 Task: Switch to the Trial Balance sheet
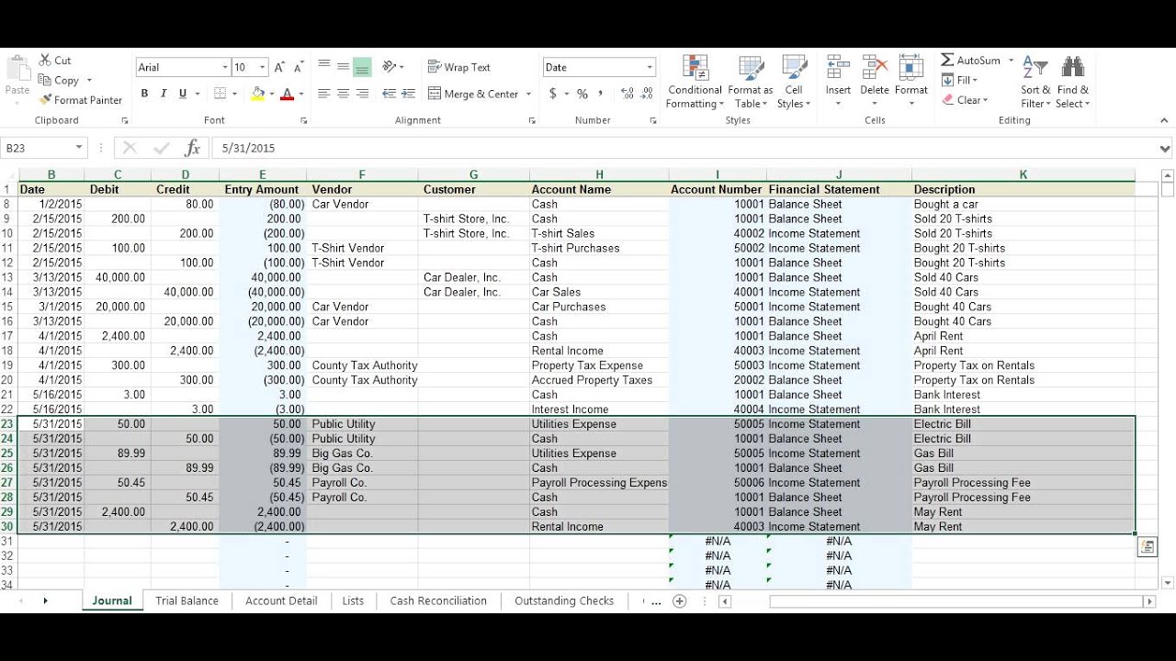tap(187, 600)
